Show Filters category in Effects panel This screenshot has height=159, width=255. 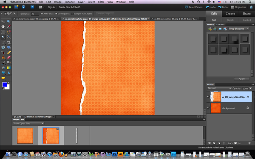(x=210, y=29)
